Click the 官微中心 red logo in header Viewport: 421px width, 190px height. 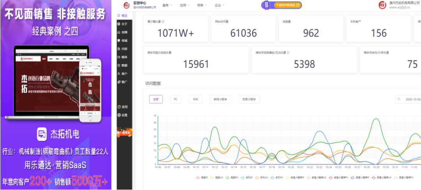[x=126, y=5]
